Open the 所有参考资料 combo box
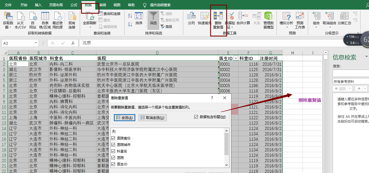The width and height of the screenshot is (369, 173). click(351, 81)
